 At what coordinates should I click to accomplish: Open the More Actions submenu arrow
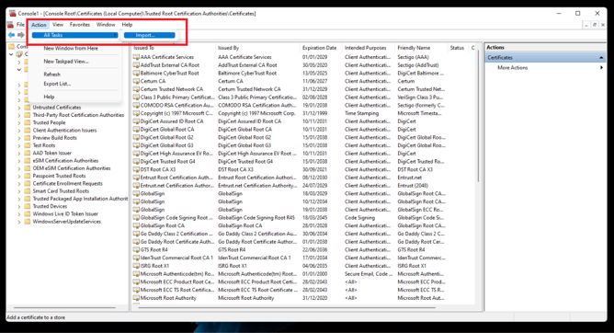601,68
